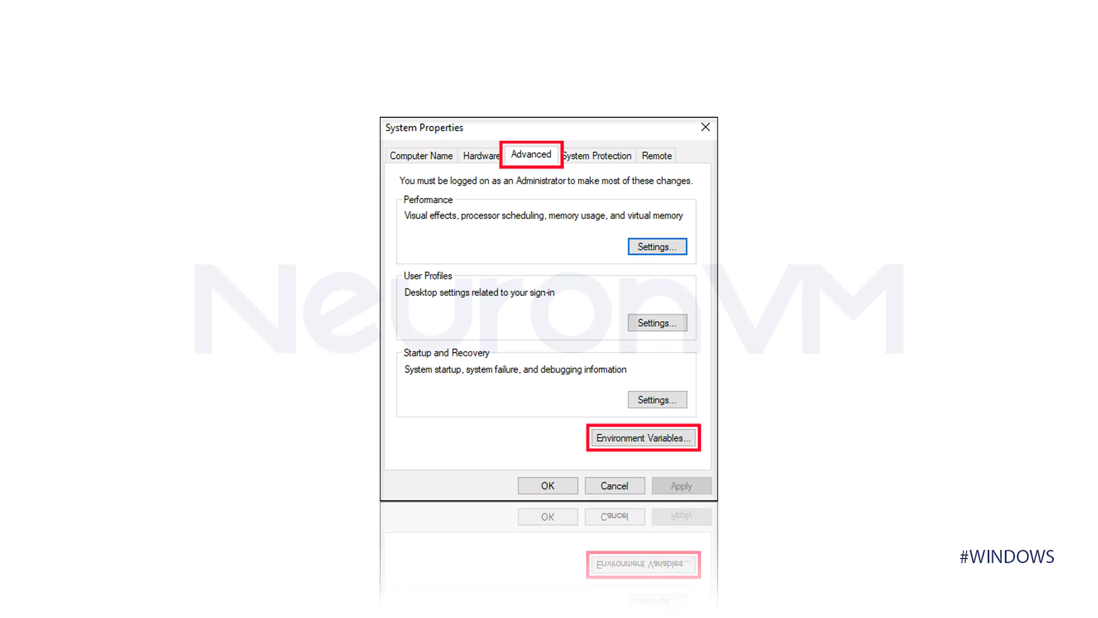The image size is (1098, 618).
Task: Click the Advanced tab
Action: (x=531, y=154)
